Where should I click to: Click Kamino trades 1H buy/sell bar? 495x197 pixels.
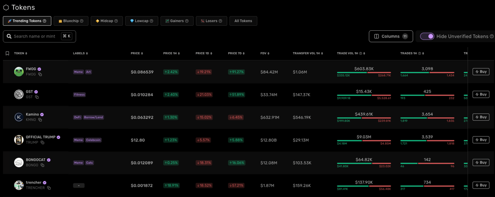(x=427, y=118)
